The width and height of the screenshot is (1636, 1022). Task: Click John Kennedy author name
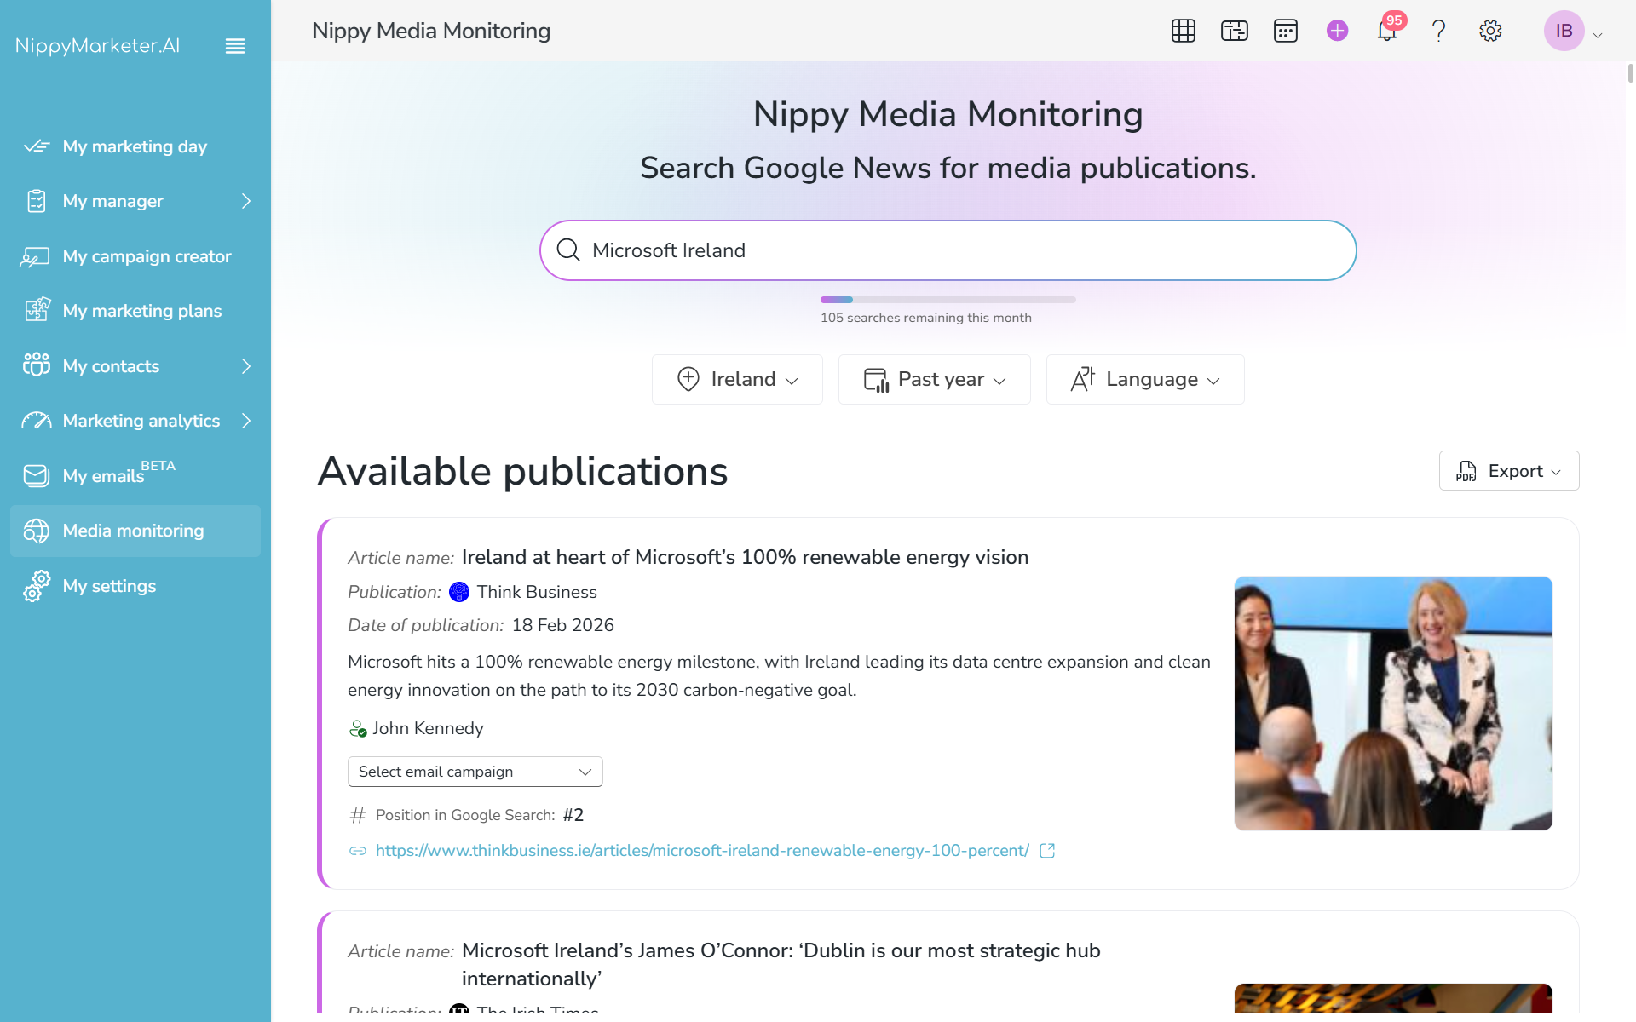pos(428,728)
